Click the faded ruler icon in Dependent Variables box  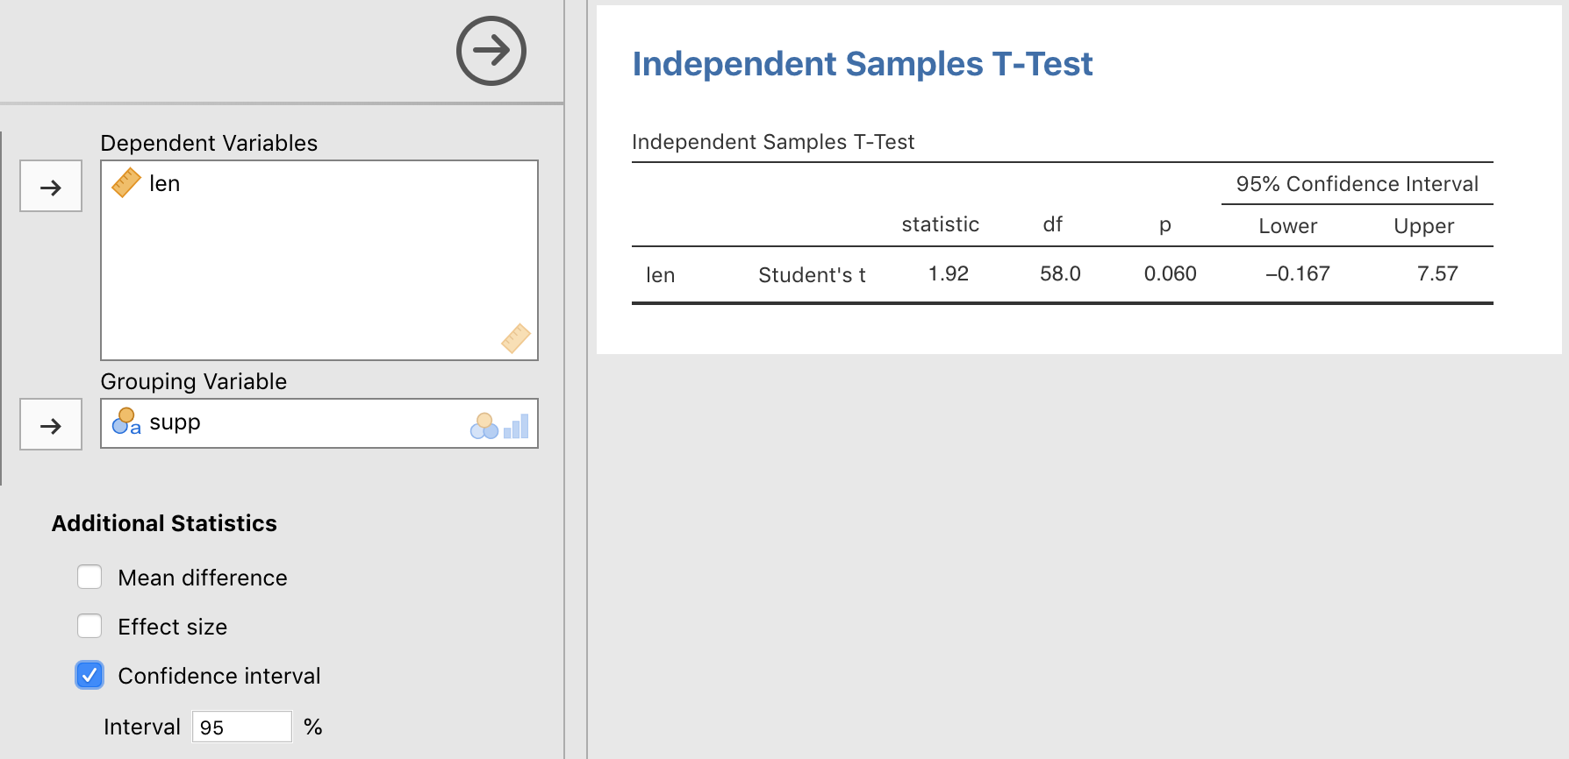(x=515, y=338)
